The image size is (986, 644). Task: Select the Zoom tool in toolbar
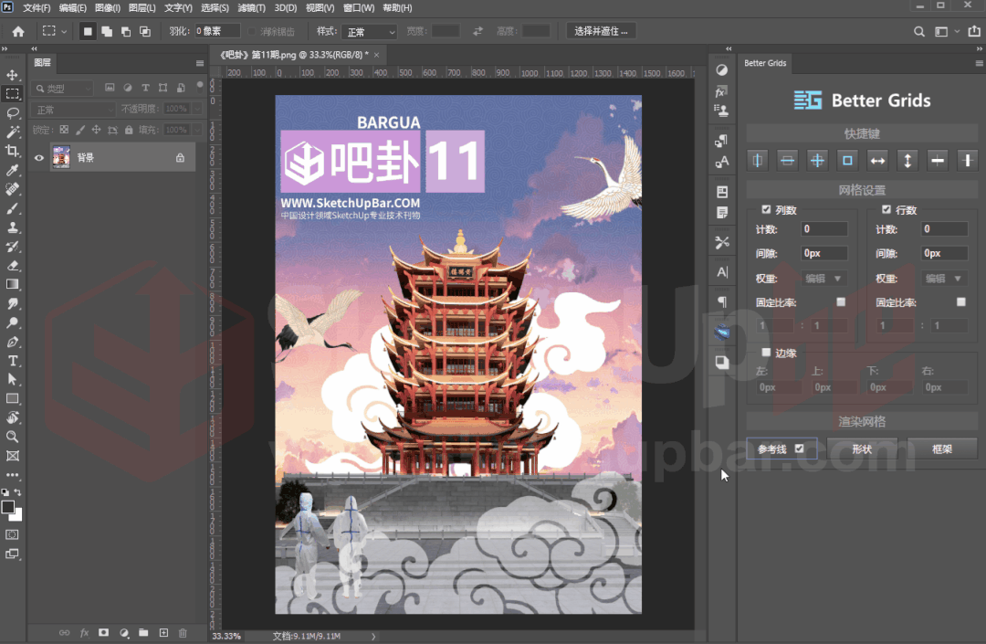click(13, 437)
